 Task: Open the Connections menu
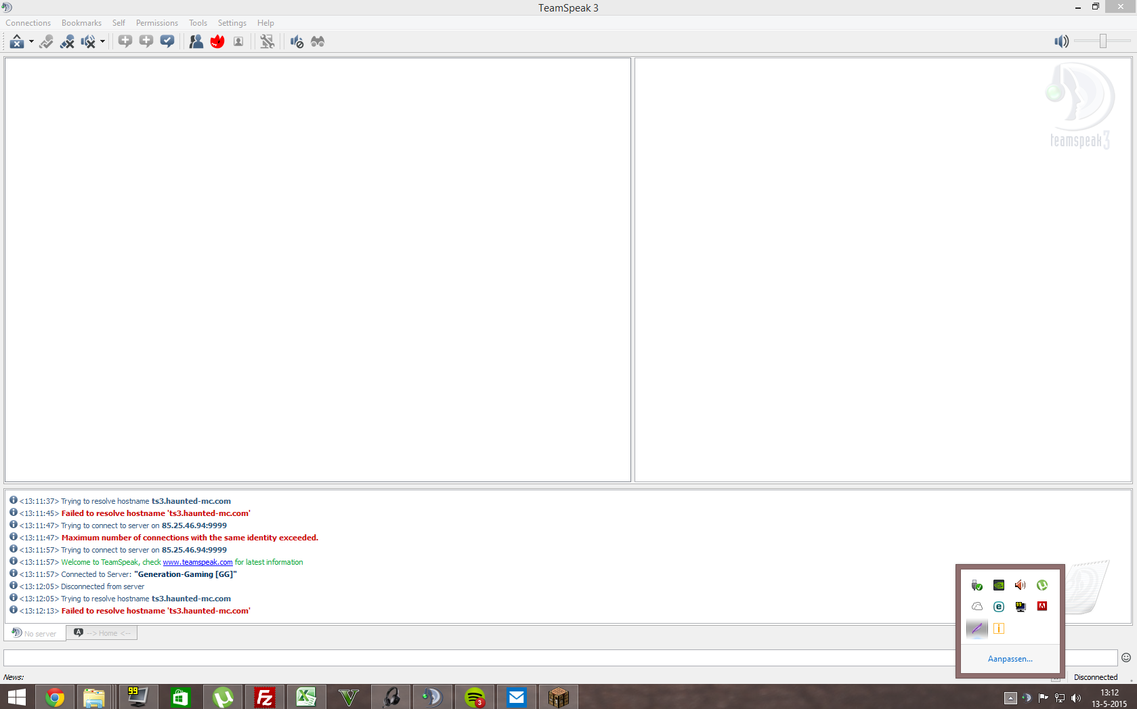28,23
